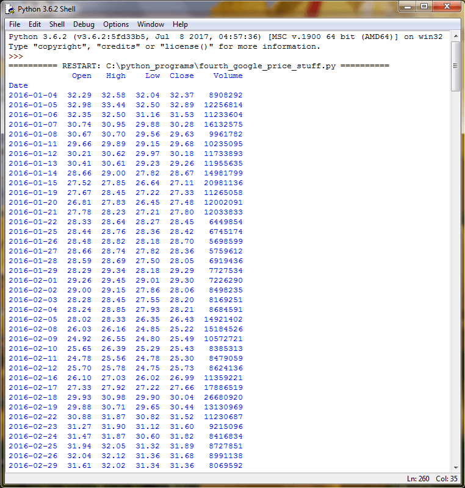This screenshot has width=465, height=488.
Task: Open the Help menu
Action: click(180, 24)
